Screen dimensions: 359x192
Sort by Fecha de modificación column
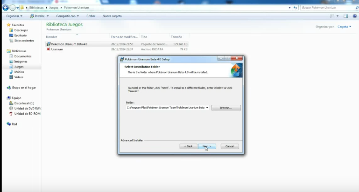click(x=124, y=37)
